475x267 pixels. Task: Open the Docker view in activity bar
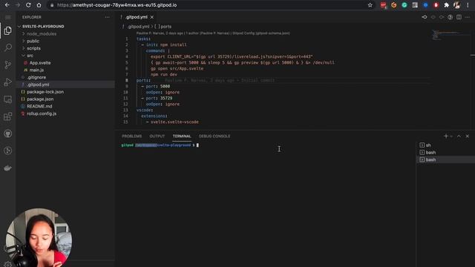8,168
